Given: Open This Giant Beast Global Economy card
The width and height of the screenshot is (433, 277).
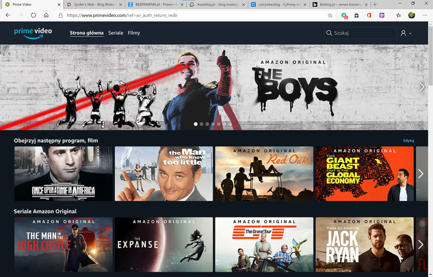Looking at the screenshot, I should click(365, 174).
